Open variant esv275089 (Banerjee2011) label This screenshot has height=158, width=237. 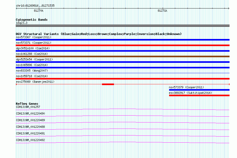(x=35, y=82)
